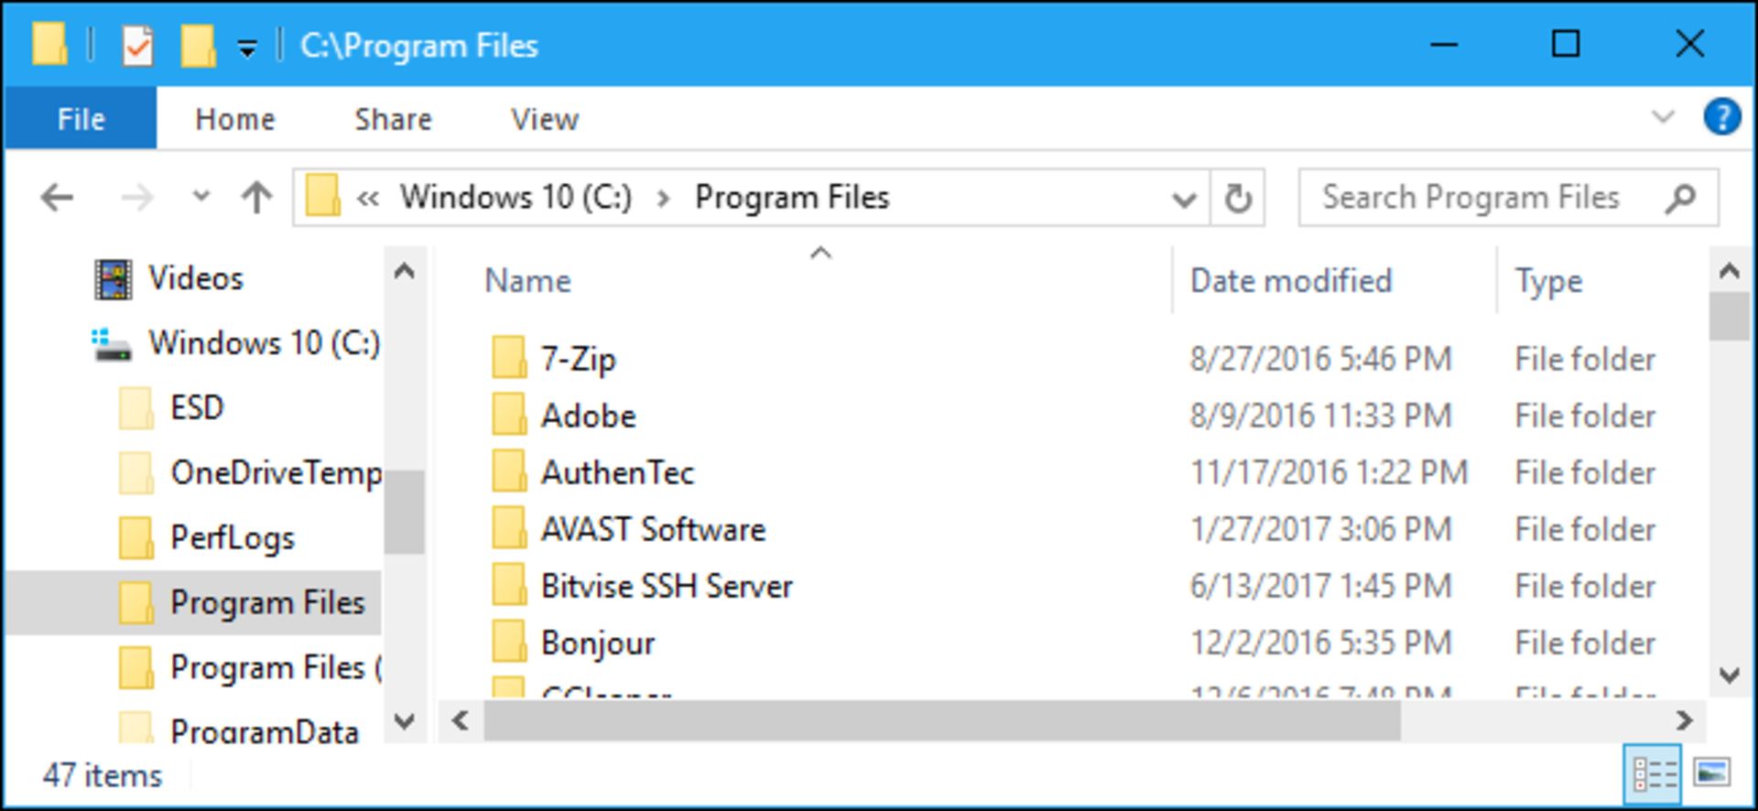The height and width of the screenshot is (811, 1758).
Task: Click the Videos library icon
Action: coord(113,280)
